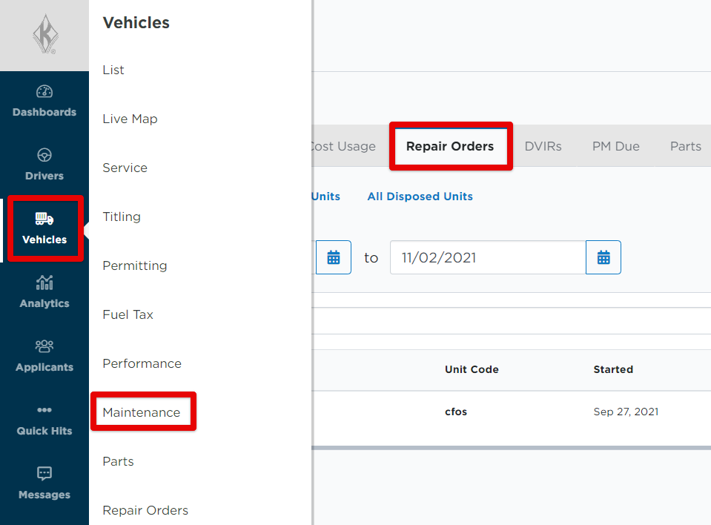Open calendar picker for start date
This screenshot has height=525, width=711.
click(334, 257)
